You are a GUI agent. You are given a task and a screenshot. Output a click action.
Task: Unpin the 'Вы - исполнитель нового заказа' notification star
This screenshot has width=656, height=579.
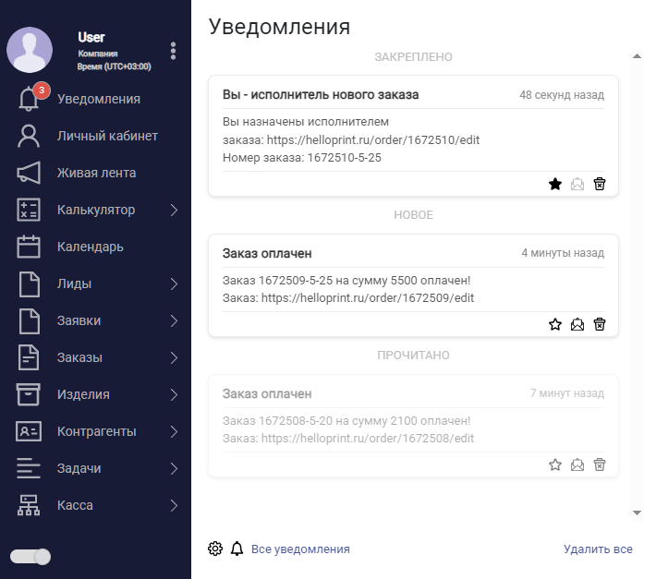pos(555,184)
